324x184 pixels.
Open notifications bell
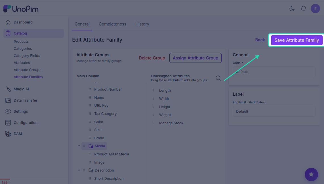pos(304,9)
